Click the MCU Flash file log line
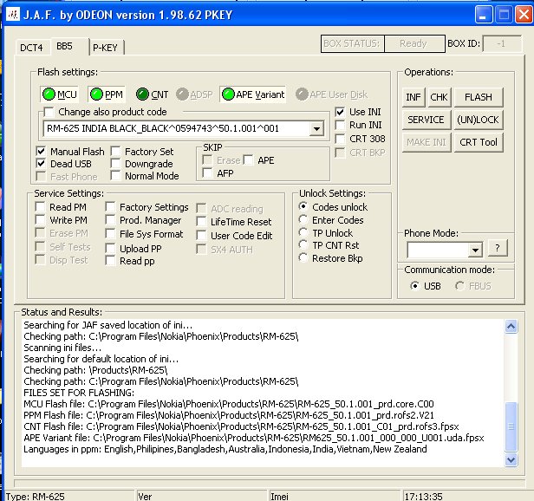The width and height of the screenshot is (534, 501). click(229, 404)
